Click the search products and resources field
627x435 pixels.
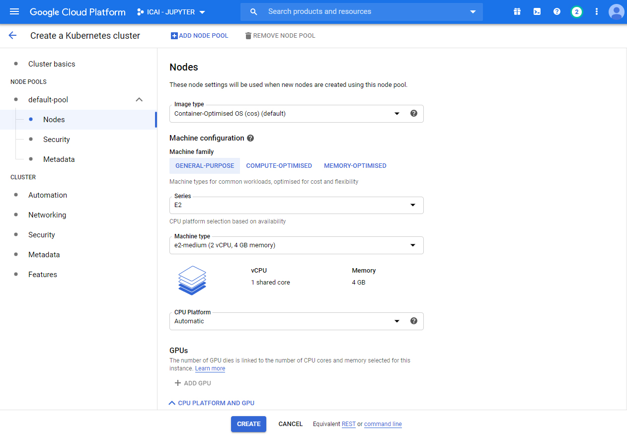click(x=363, y=12)
